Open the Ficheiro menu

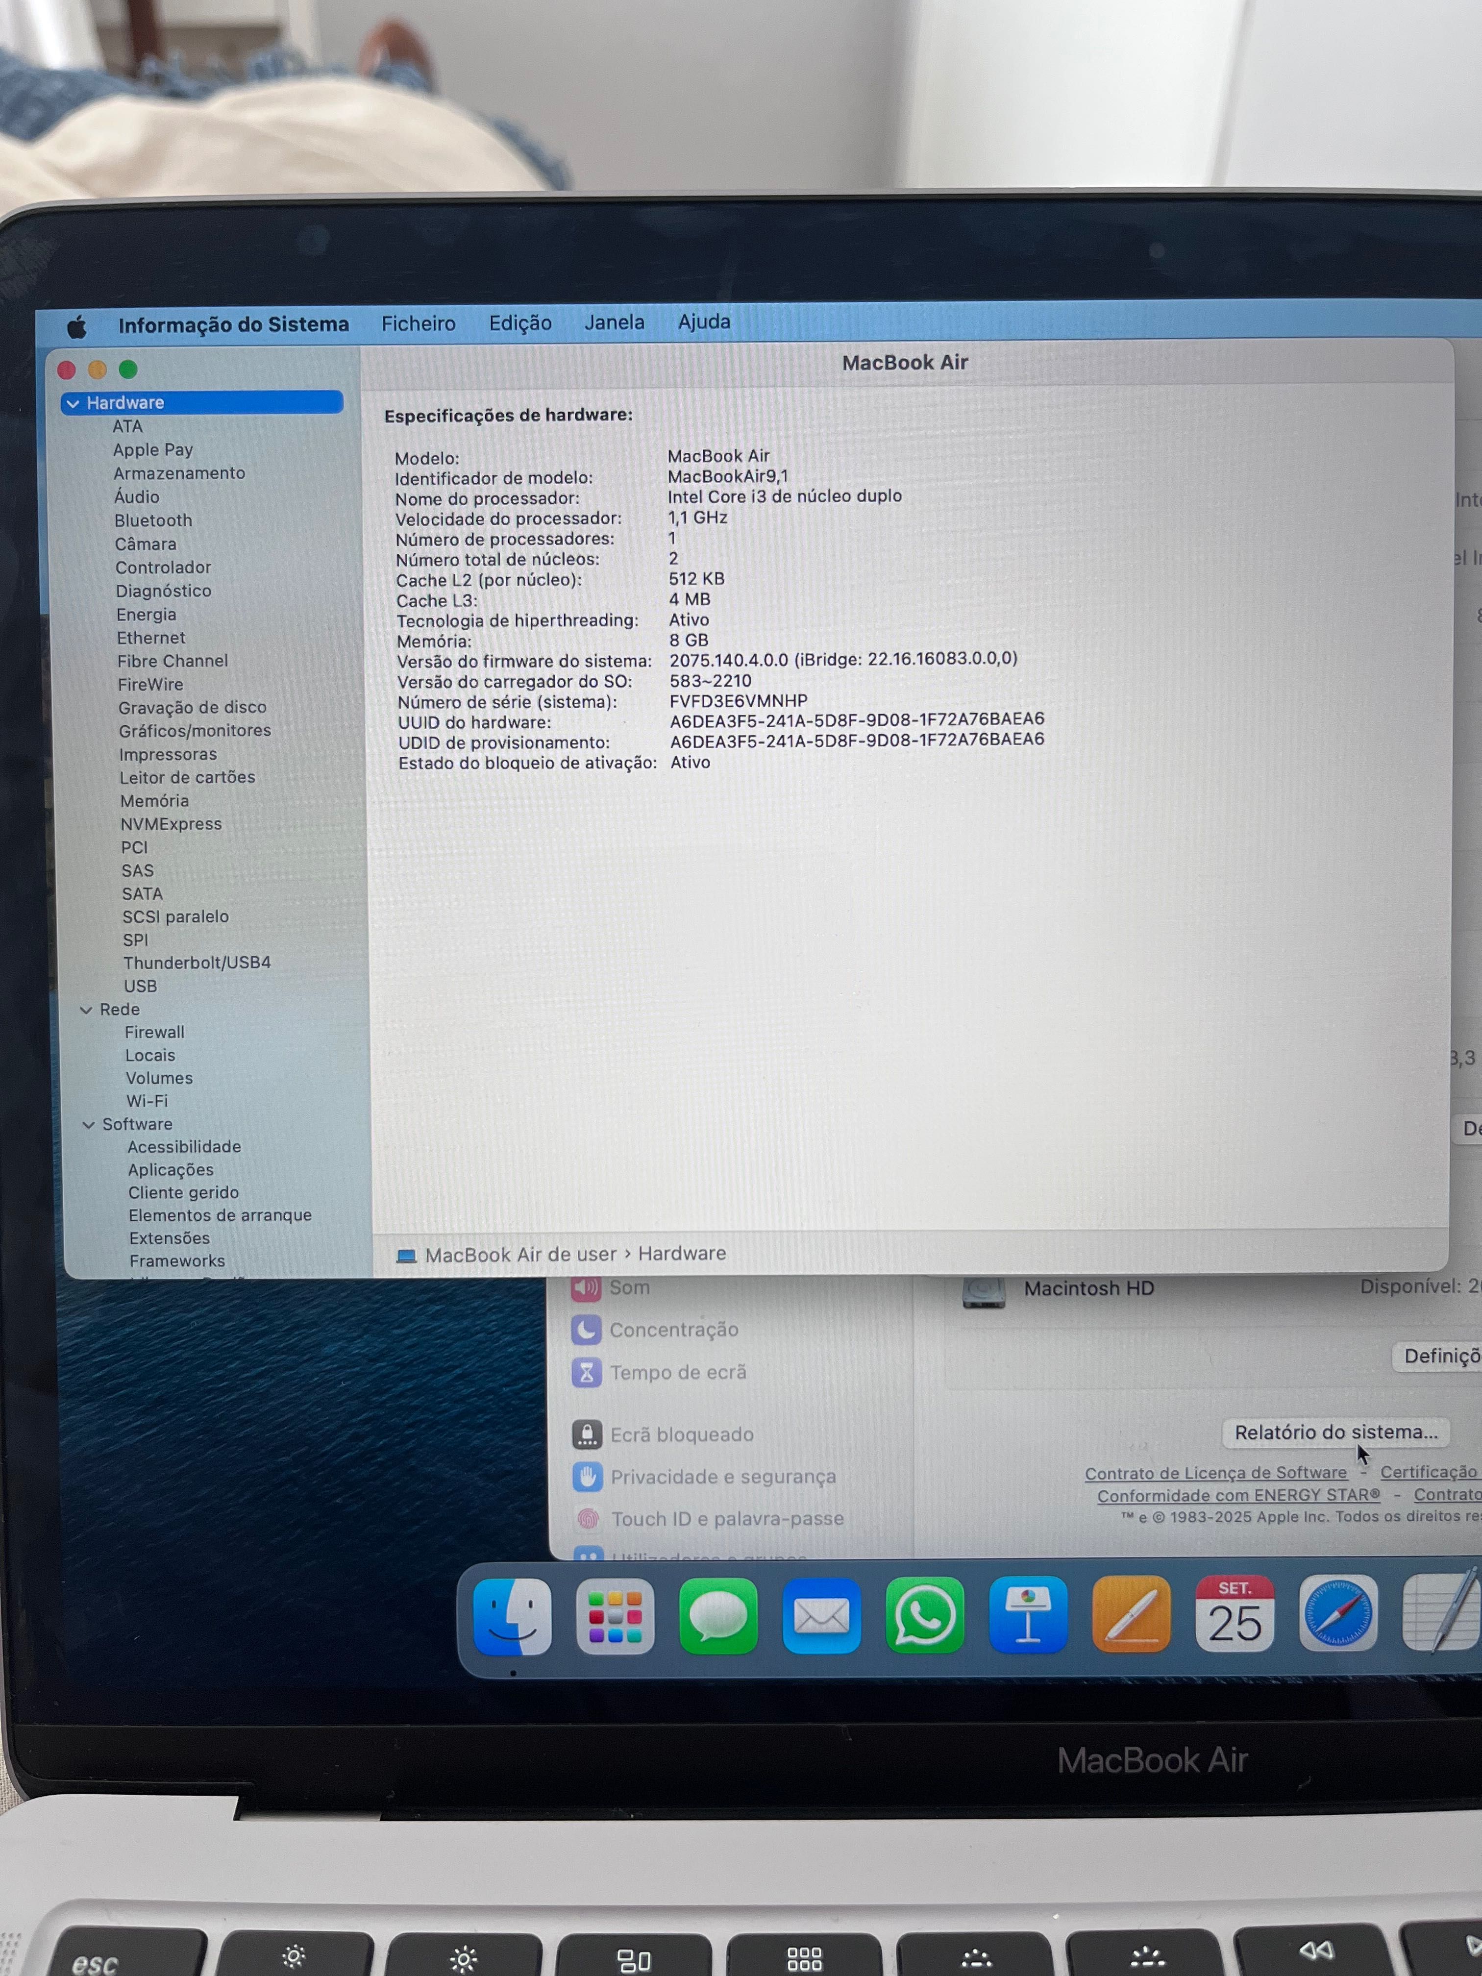418,323
